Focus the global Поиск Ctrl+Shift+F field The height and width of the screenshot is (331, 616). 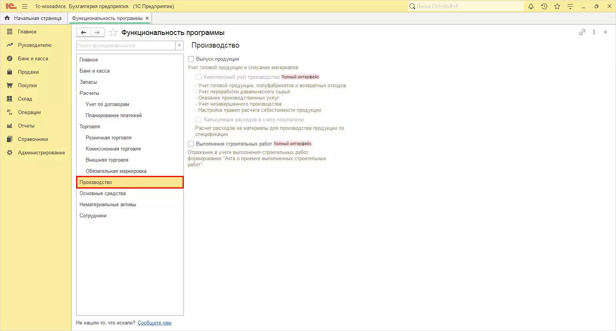pyautogui.click(x=466, y=6)
